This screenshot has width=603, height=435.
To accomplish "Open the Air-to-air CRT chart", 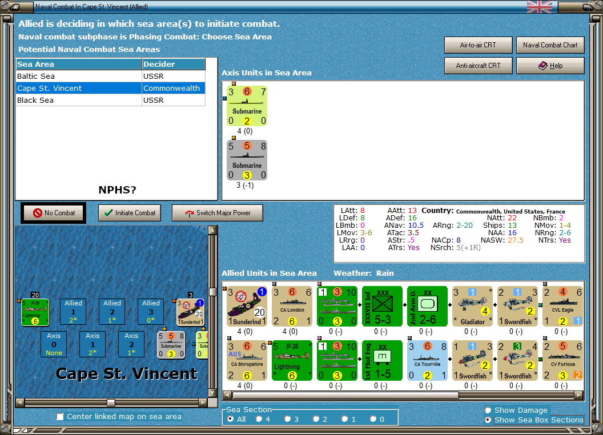I will [x=479, y=45].
